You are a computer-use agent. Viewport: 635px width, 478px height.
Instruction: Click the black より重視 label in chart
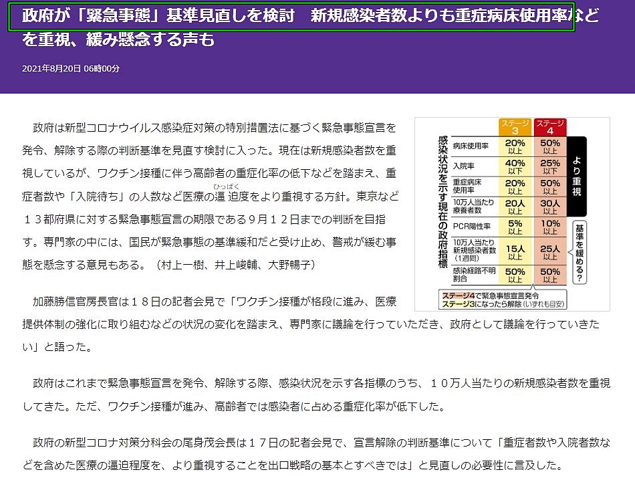[x=577, y=176]
